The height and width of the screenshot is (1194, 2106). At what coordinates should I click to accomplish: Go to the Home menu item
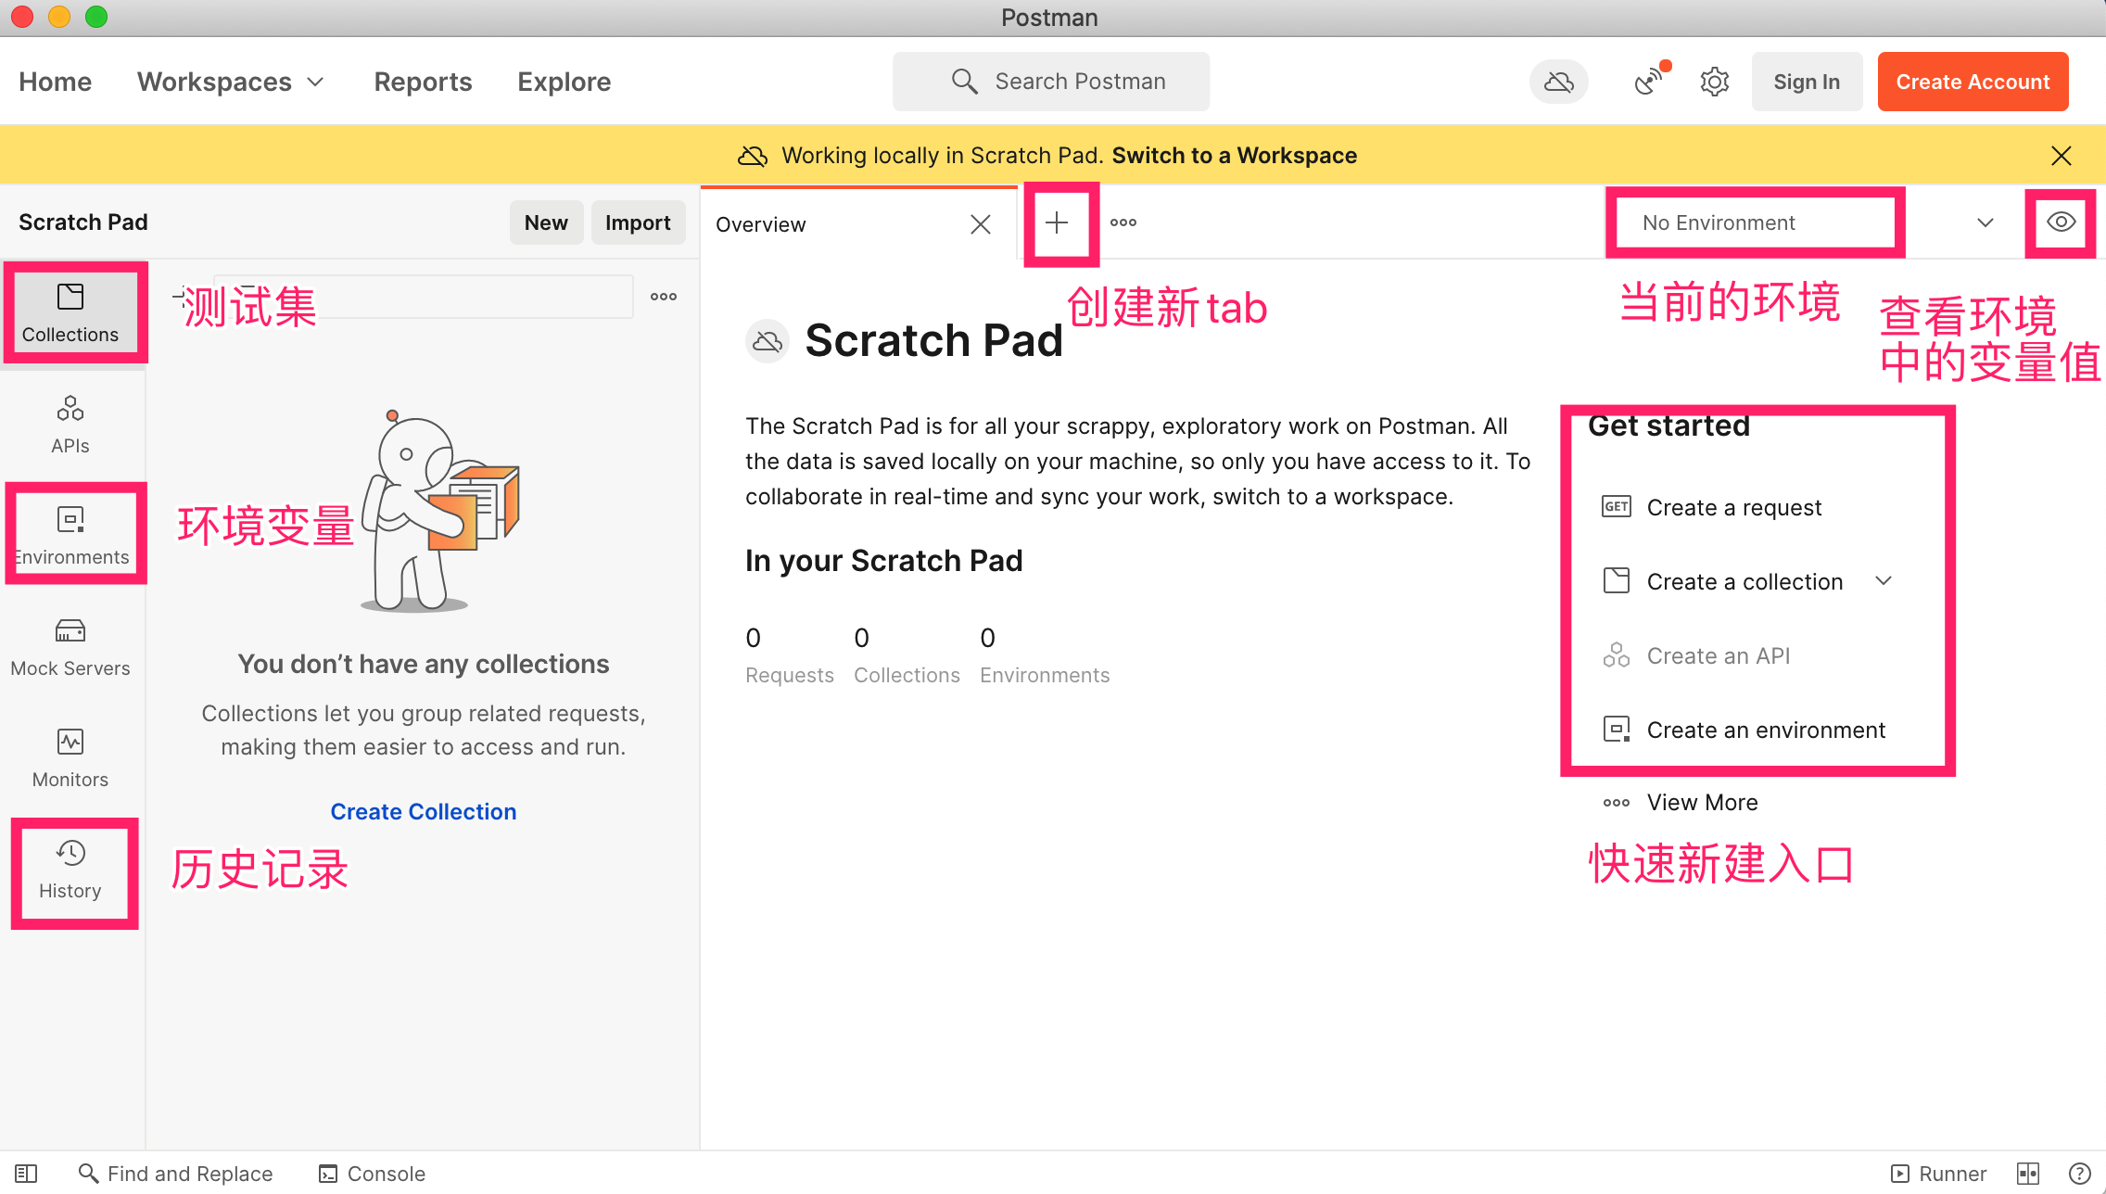56,82
